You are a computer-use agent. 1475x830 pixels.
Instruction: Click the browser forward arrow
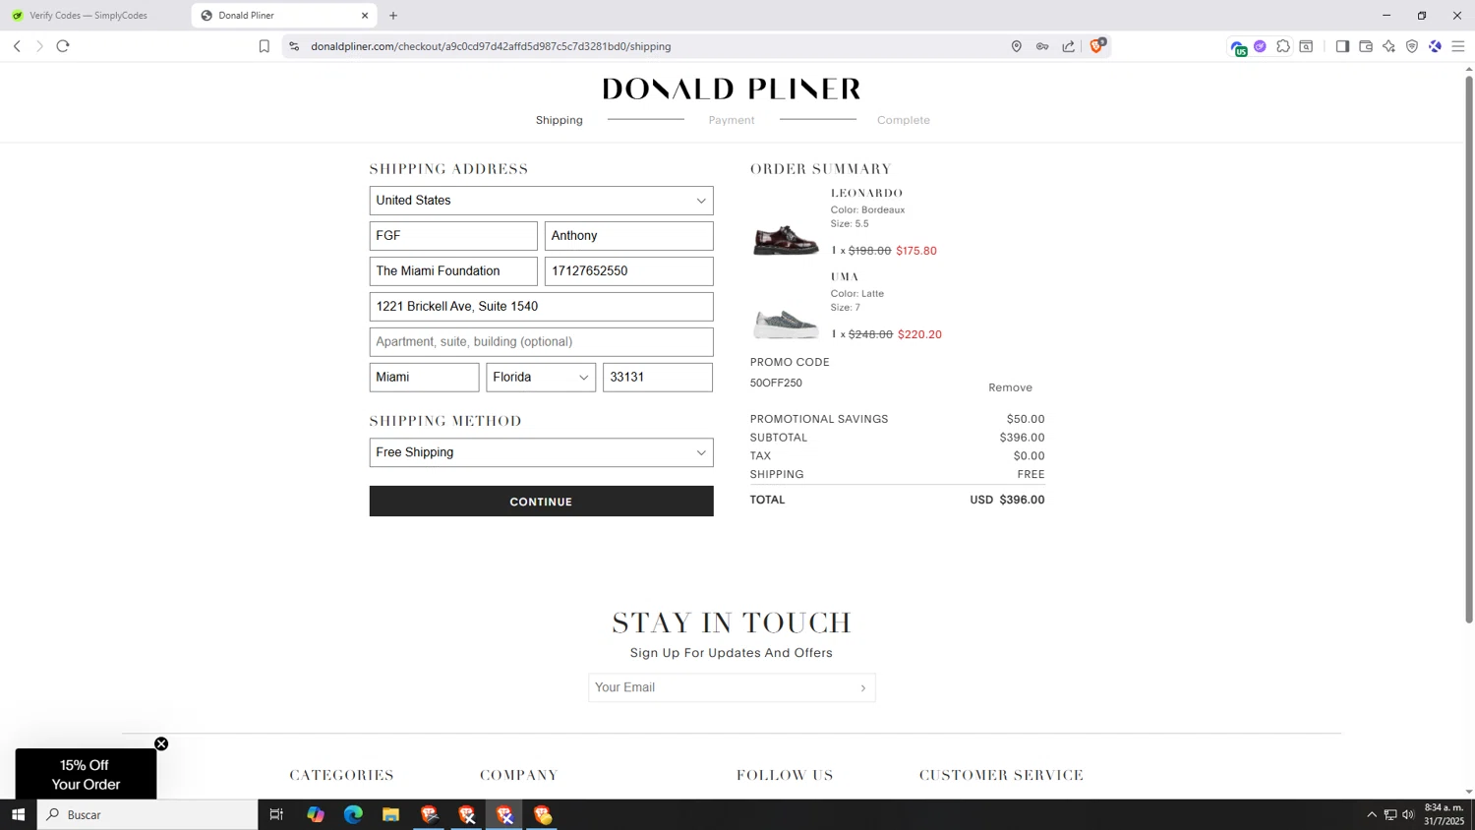tap(39, 46)
